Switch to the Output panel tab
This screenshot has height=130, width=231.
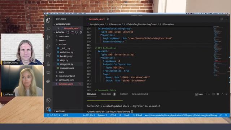(x=124, y=94)
